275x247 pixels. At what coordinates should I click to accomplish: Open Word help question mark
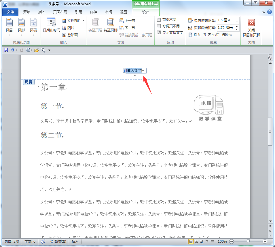click(270, 12)
